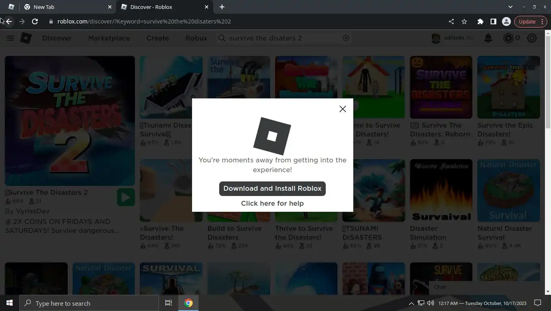Click the address bar URL
Image resolution: width=551 pixels, height=311 pixels.
tap(144, 21)
